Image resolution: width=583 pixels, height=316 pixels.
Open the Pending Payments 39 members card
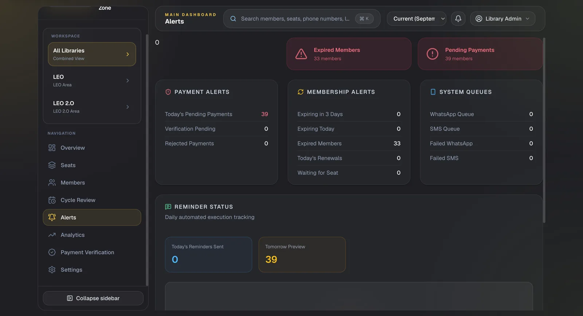pyautogui.click(x=480, y=54)
